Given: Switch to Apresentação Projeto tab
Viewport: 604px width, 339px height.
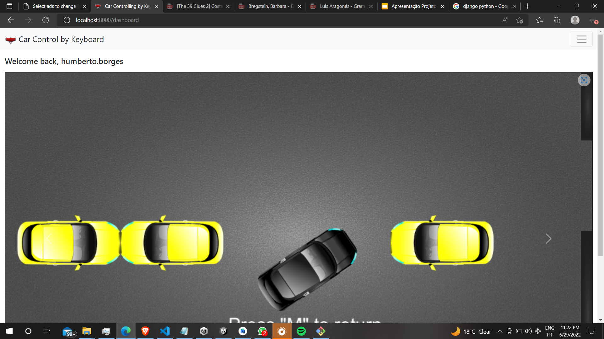Looking at the screenshot, I should (x=413, y=6).
